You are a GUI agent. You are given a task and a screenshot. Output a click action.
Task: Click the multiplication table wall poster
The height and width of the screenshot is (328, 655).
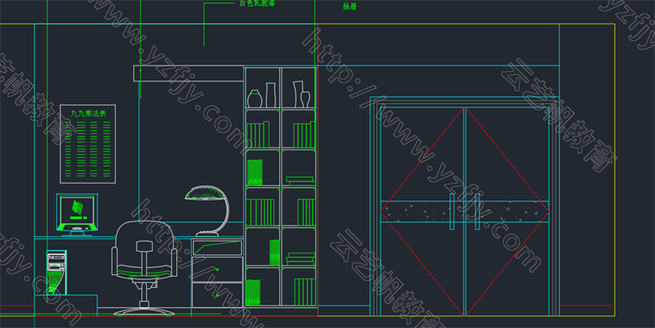click(87, 144)
